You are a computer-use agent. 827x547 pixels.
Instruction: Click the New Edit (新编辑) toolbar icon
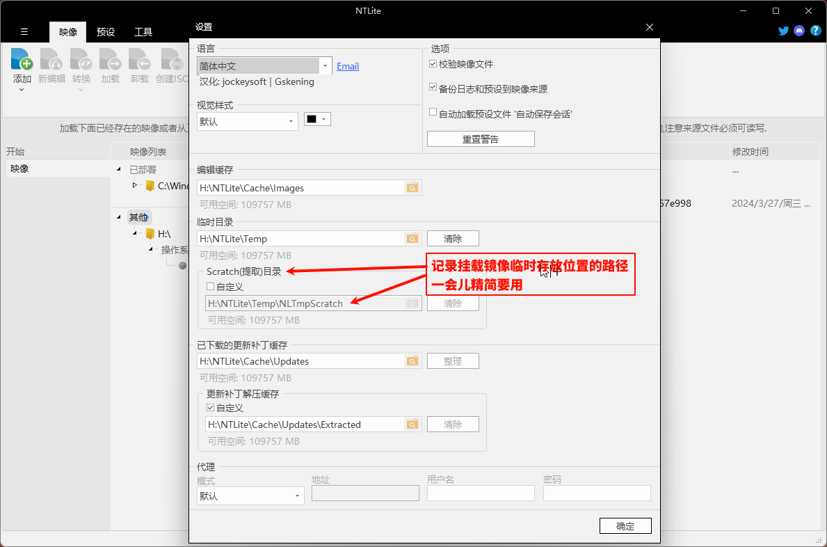pyautogui.click(x=51, y=59)
